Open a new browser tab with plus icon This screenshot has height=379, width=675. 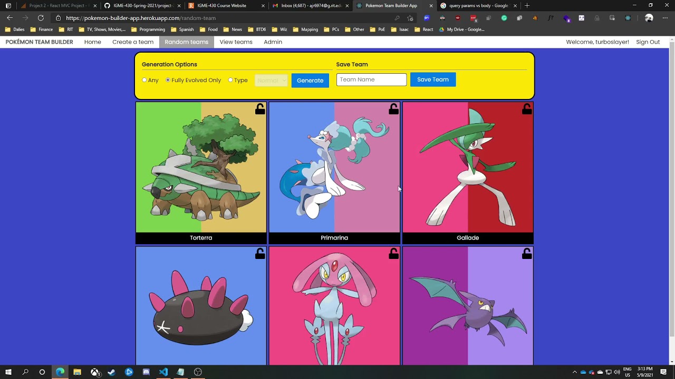(x=527, y=5)
